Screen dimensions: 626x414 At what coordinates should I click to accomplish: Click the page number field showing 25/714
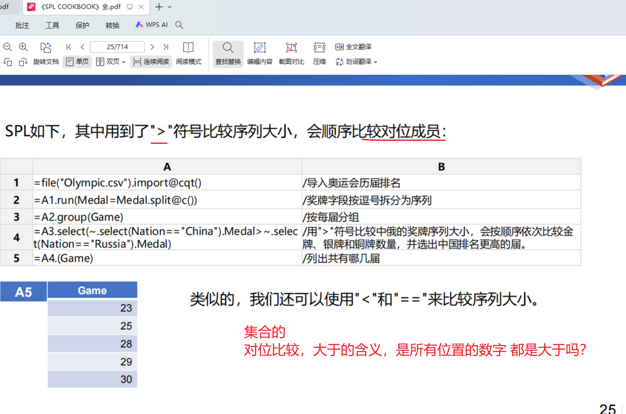click(x=117, y=47)
